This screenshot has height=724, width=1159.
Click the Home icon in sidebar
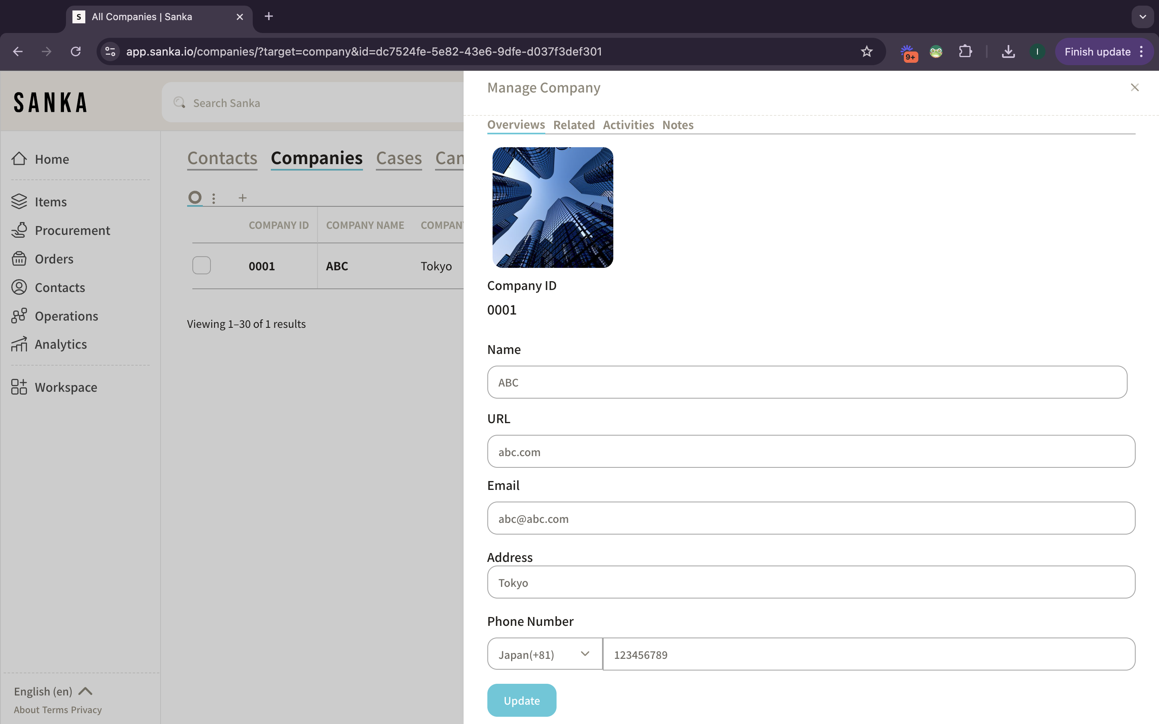pyautogui.click(x=19, y=158)
